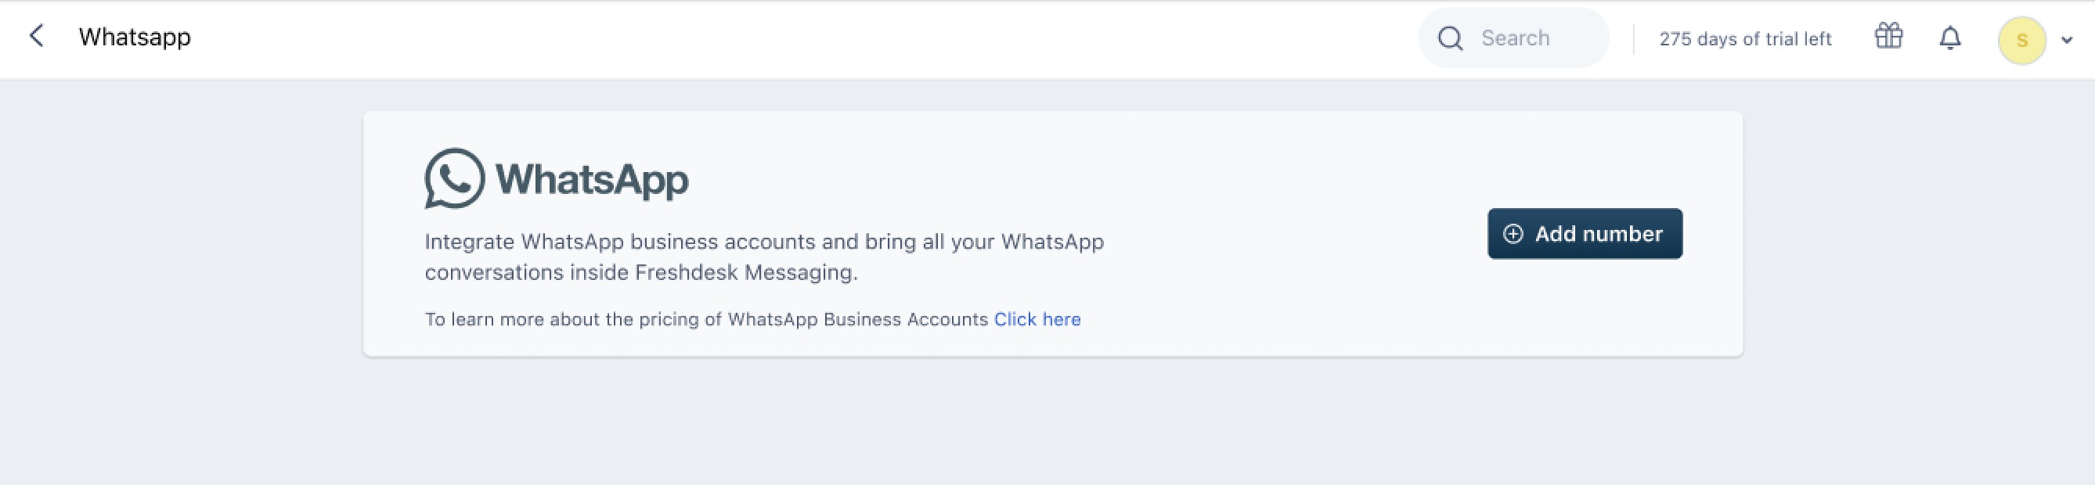Click the divider line beside the search box
2095x485 pixels.
[1633, 39]
